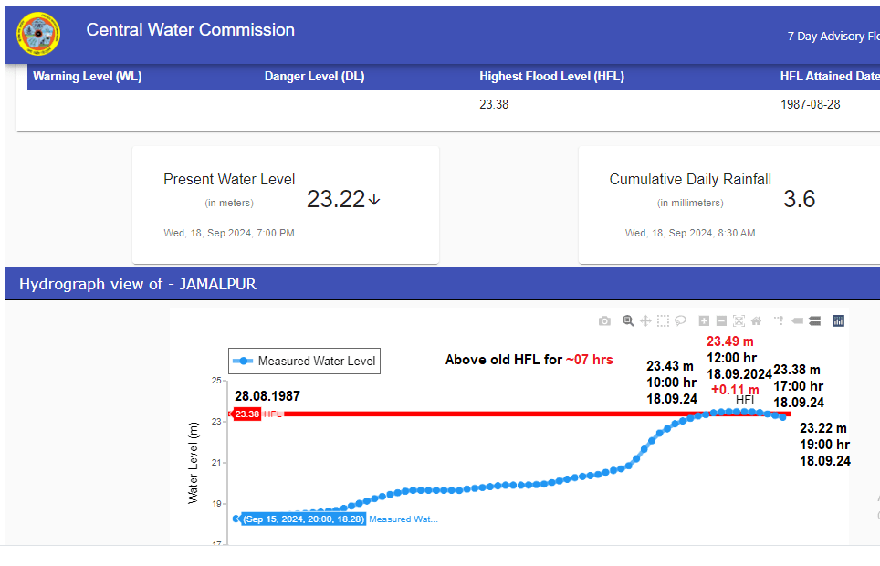Click the Zoom In plus icon
Viewport: 880px width, 566px height.
tap(704, 321)
